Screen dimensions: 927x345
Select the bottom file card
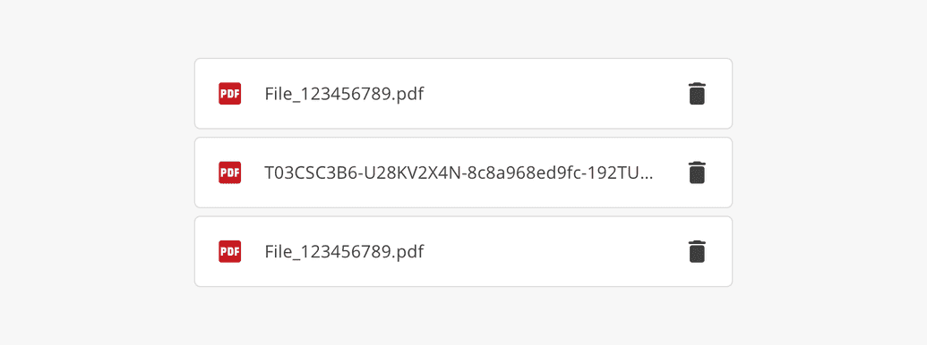tap(464, 252)
